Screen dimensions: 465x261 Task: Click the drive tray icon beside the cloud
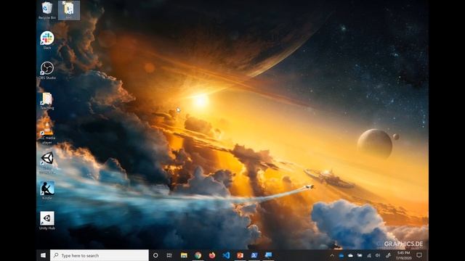[x=360, y=255]
